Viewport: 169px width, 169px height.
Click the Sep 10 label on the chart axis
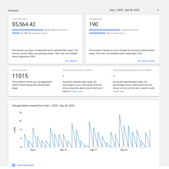(63, 150)
